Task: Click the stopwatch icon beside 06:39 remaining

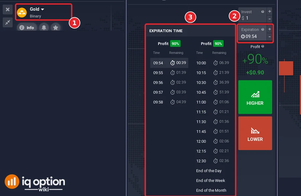Action: coord(216,63)
